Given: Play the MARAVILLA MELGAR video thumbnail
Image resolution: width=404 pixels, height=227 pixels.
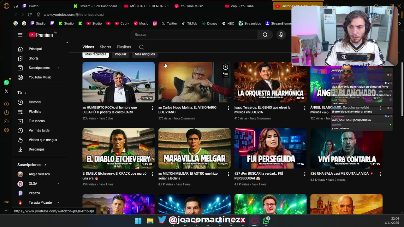Looking at the screenshot, I should tap(194, 148).
